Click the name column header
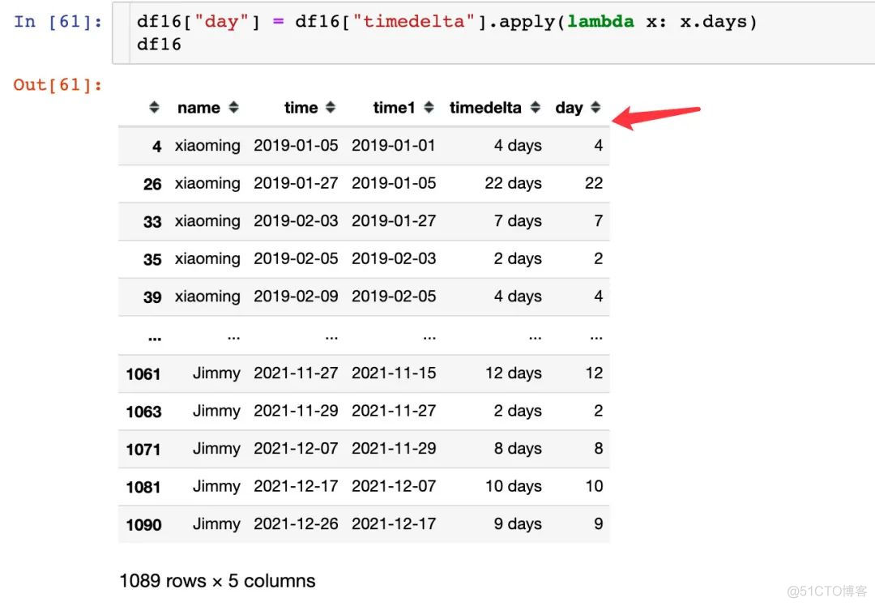 pyautogui.click(x=198, y=108)
